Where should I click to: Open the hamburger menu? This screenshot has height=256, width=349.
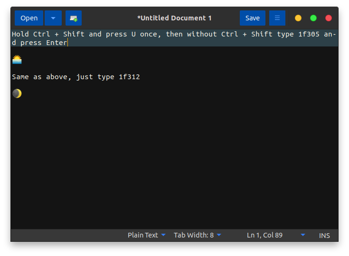[x=277, y=18]
